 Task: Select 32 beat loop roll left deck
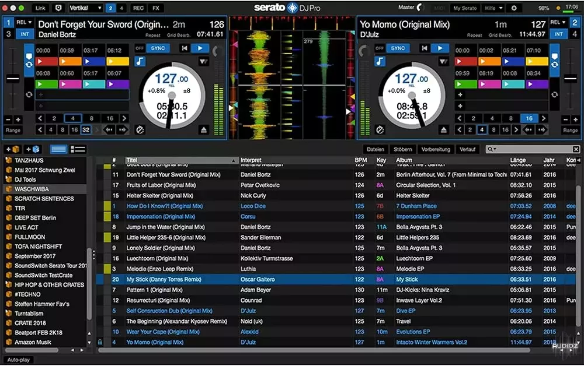coord(86,130)
